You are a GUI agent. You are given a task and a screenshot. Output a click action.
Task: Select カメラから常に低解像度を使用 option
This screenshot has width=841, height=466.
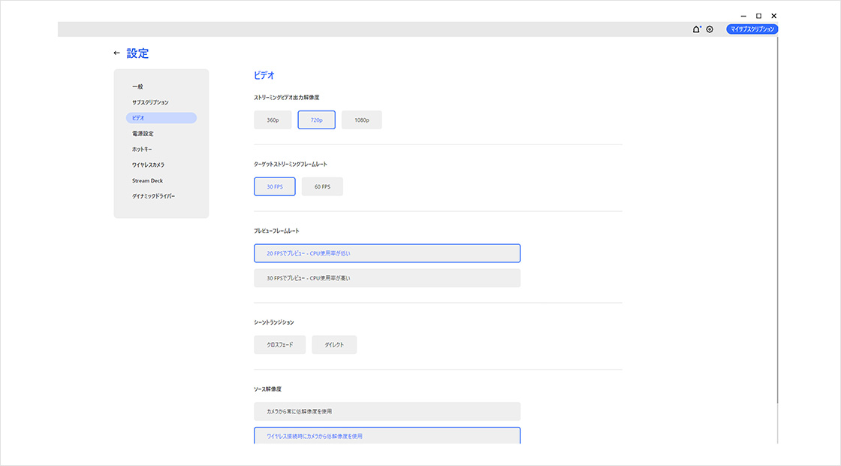[x=387, y=411]
